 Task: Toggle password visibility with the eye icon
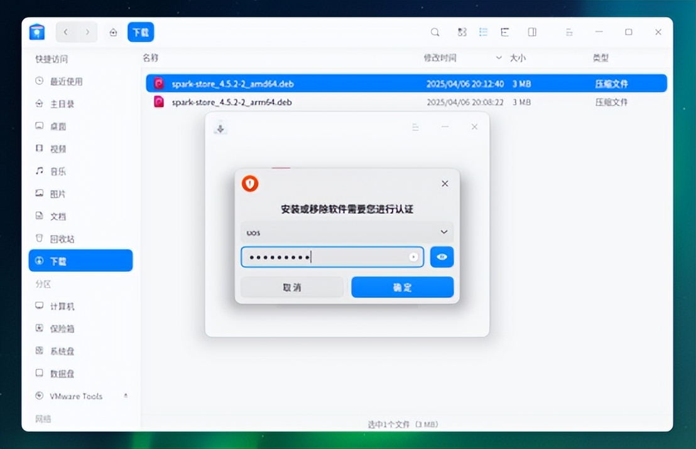tap(442, 256)
